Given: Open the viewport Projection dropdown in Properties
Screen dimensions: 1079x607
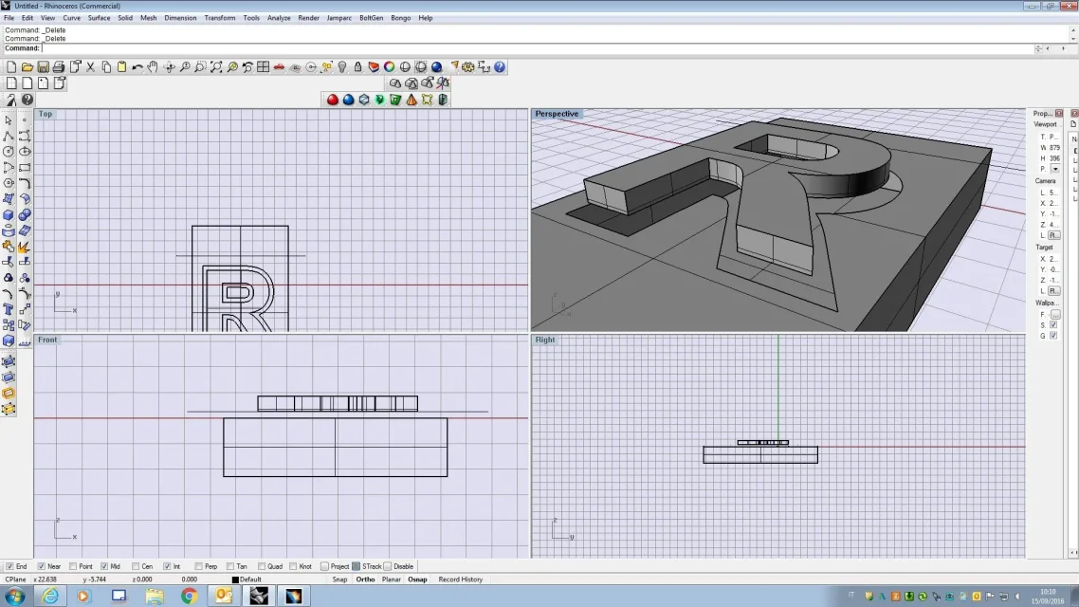Looking at the screenshot, I should point(1055,170).
